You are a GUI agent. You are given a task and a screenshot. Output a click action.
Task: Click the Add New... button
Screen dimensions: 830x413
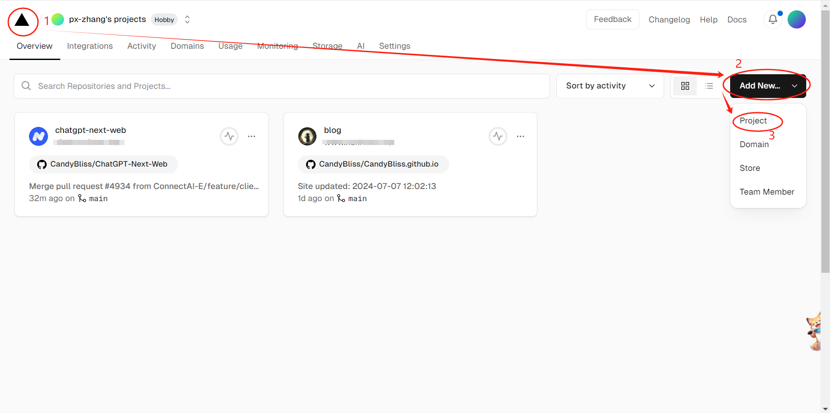click(768, 86)
